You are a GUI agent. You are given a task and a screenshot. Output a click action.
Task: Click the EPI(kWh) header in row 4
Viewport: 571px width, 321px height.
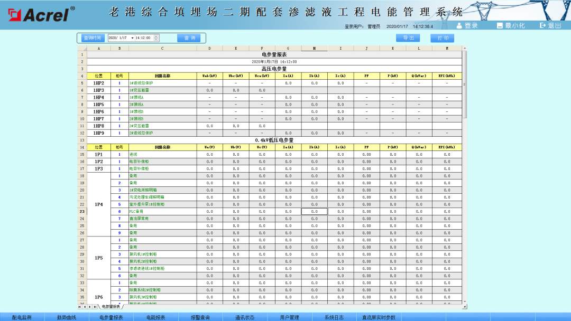[x=447, y=76]
